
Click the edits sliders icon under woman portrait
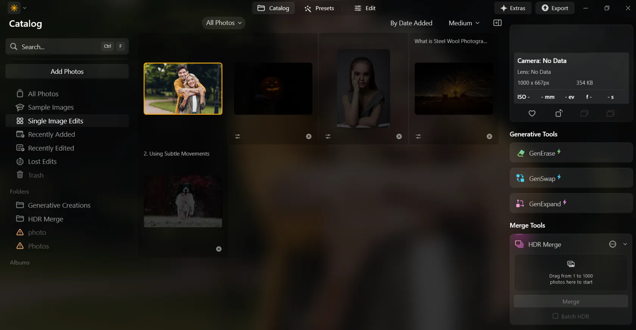[328, 136]
